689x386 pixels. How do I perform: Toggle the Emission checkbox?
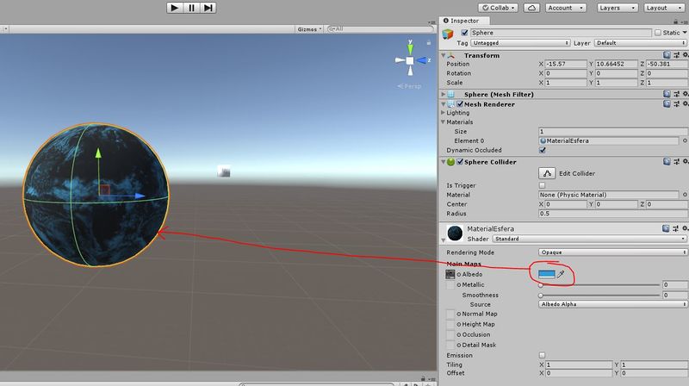543,355
